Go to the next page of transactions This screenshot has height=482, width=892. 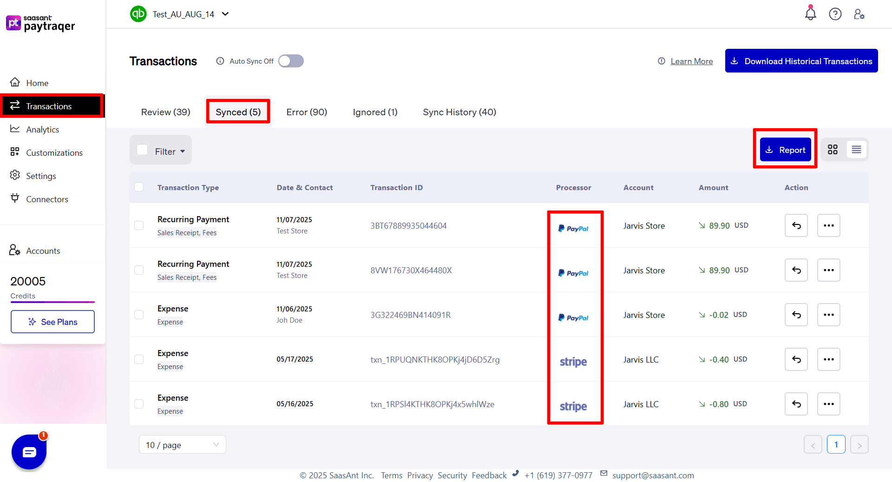[x=859, y=444]
